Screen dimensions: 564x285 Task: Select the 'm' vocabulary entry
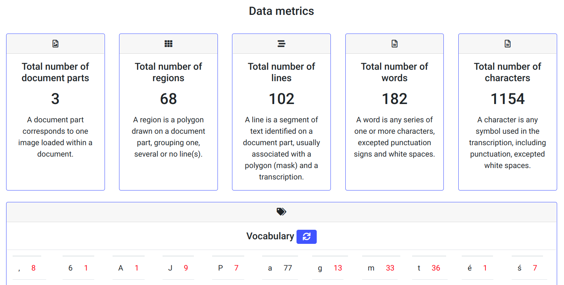(x=380, y=268)
